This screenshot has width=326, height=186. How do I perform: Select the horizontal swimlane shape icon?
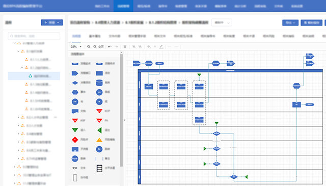coord(99,168)
